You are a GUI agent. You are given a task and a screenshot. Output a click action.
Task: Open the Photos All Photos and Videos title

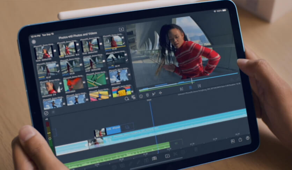coord(78,36)
